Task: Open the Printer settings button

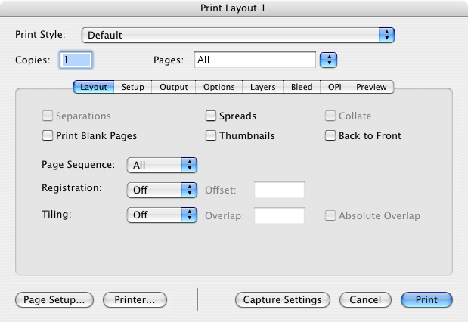Action: (135, 299)
